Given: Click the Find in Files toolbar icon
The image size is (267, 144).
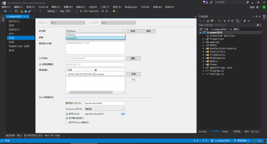Looking at the screenshot, I should (114, 11).
